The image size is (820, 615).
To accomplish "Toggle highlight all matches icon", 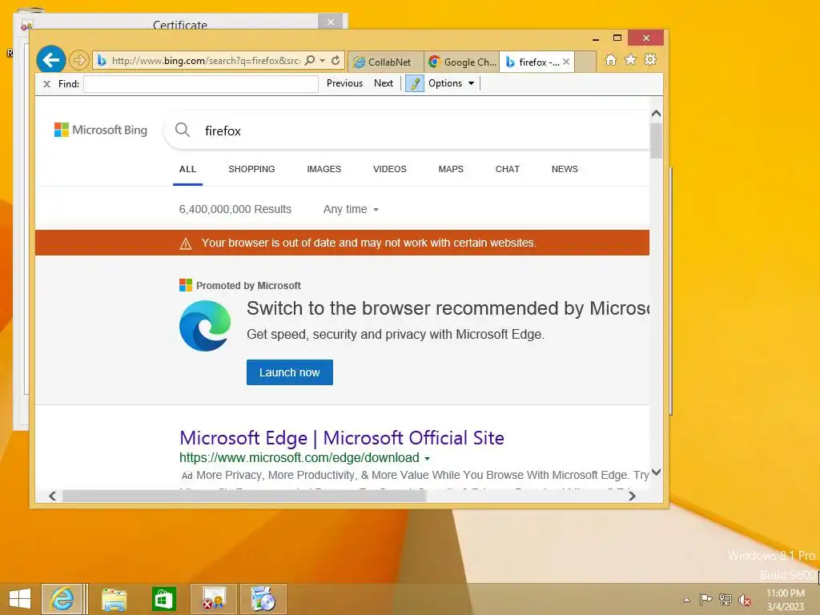I will pos(415,83).
